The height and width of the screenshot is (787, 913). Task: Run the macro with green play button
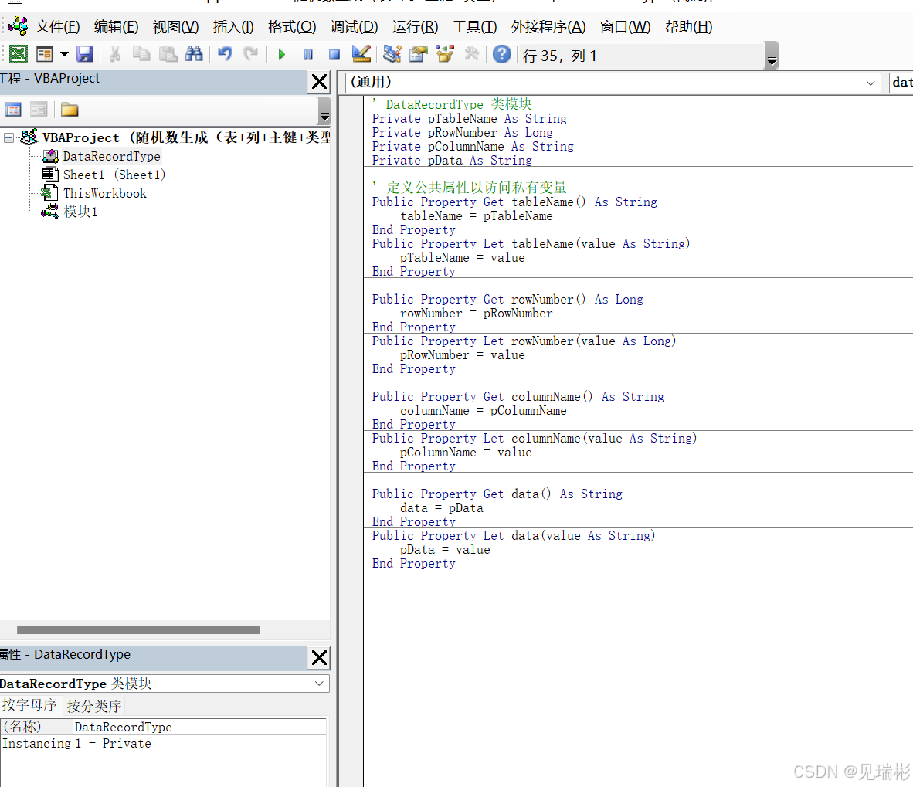coord(282,54)
